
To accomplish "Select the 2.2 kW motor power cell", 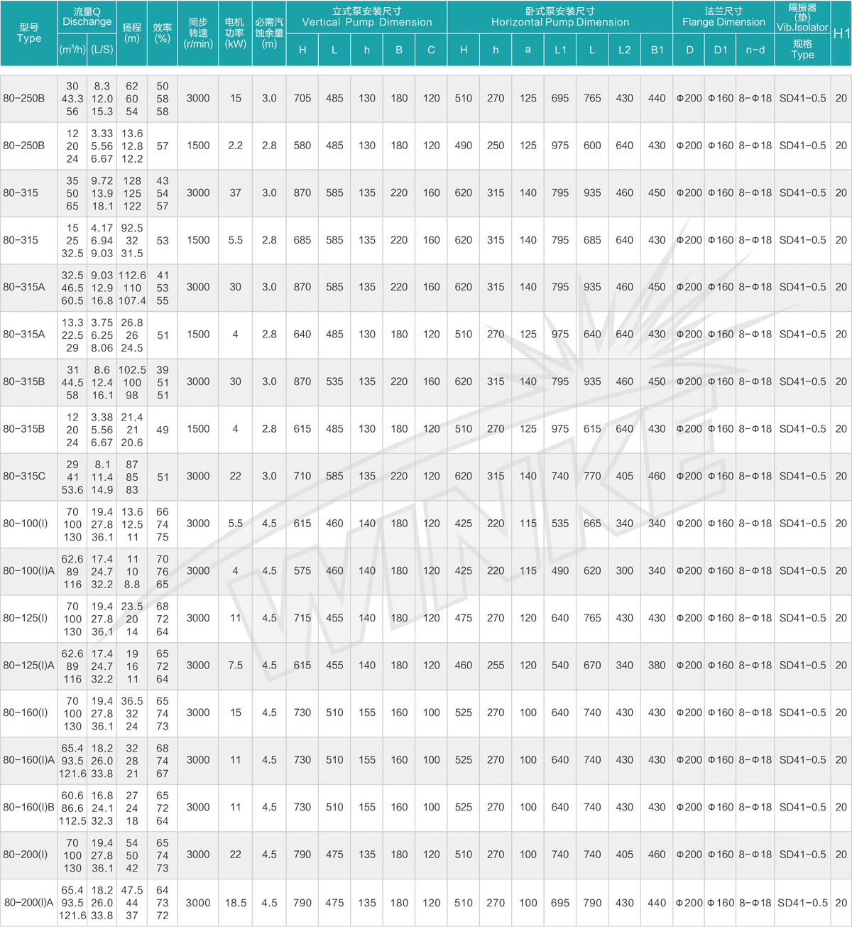I will point(235,146).
